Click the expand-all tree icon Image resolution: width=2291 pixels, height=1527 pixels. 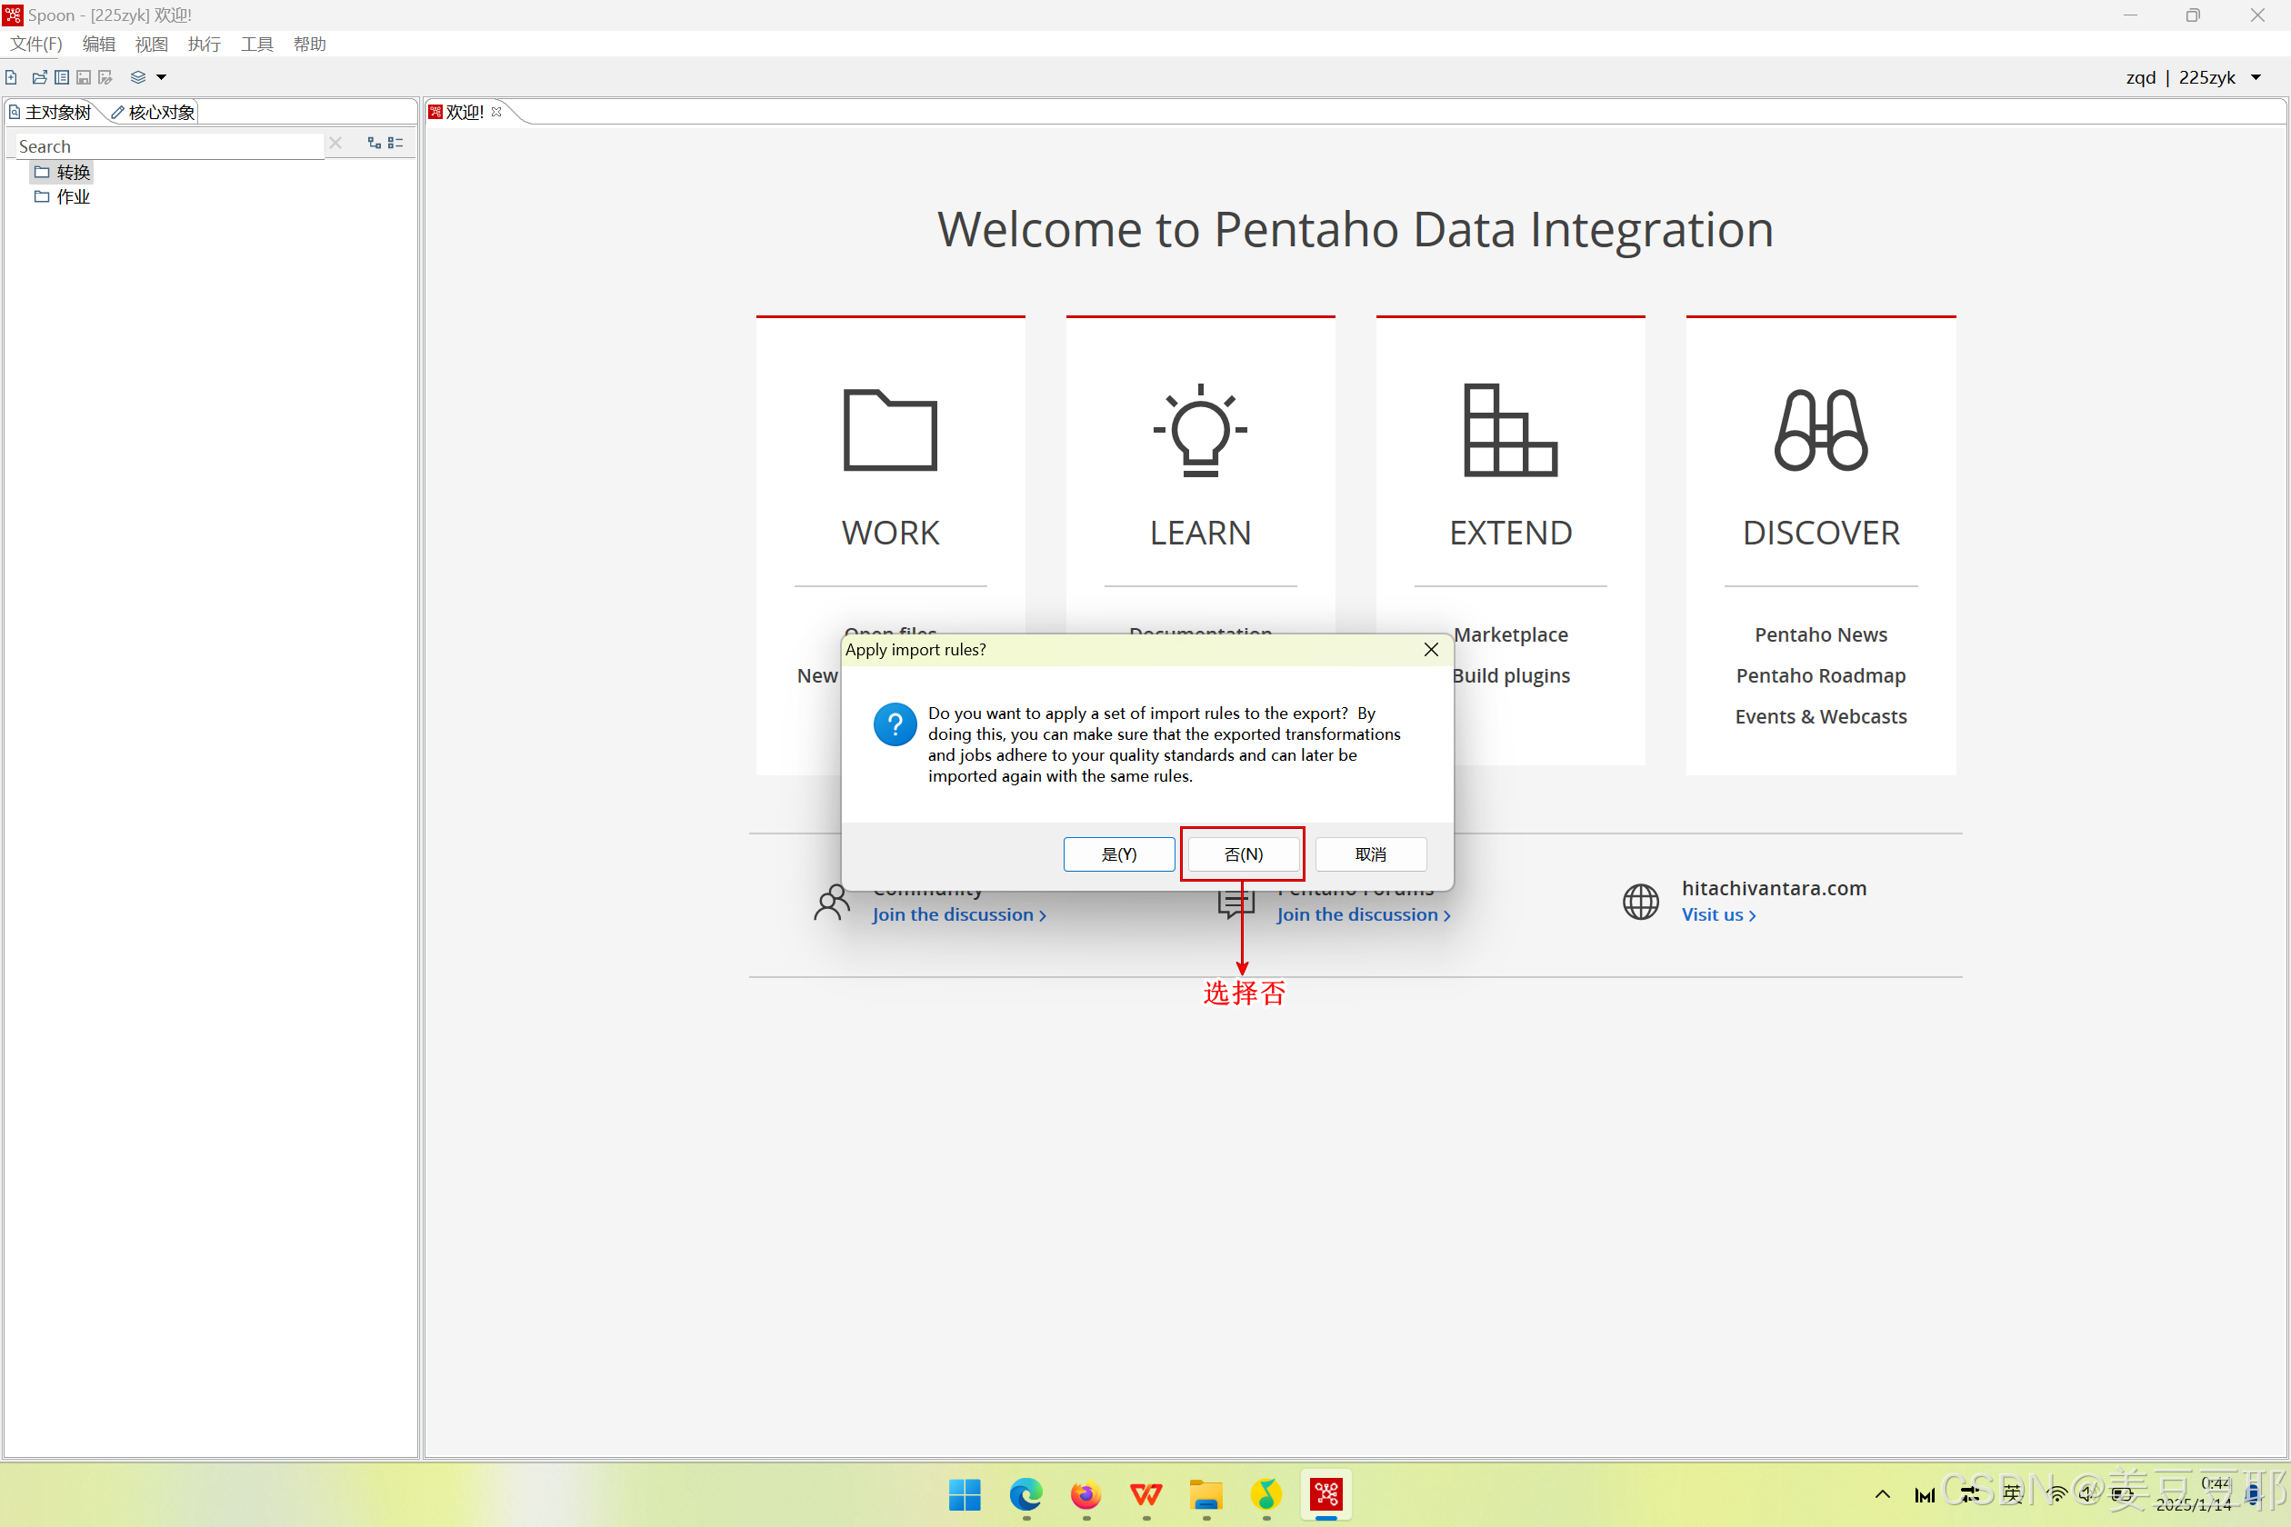pyautogui.click(x=374, y=144)
